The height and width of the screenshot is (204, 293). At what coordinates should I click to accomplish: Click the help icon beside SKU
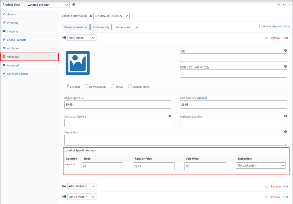pyautogui.click(x=285, y=50)
